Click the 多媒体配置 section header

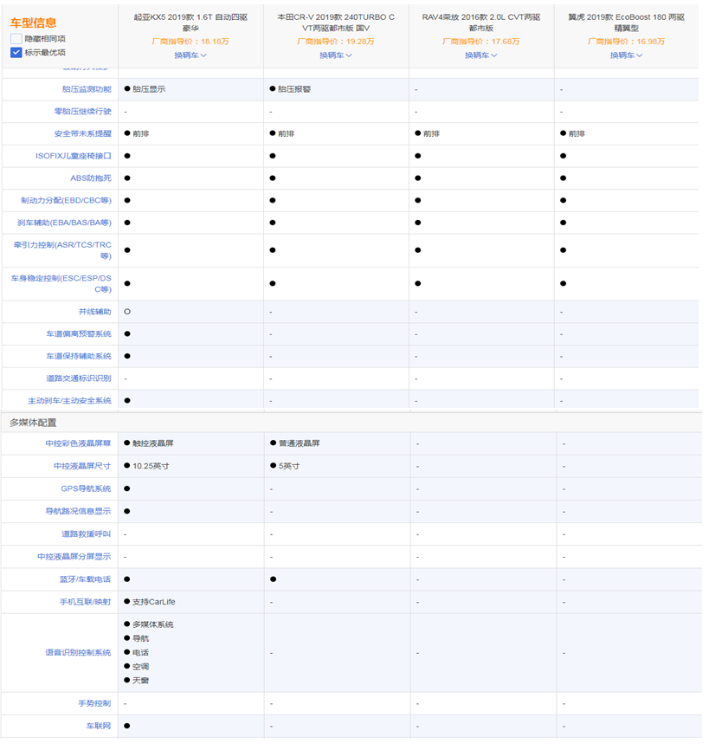tap(34, 423)
